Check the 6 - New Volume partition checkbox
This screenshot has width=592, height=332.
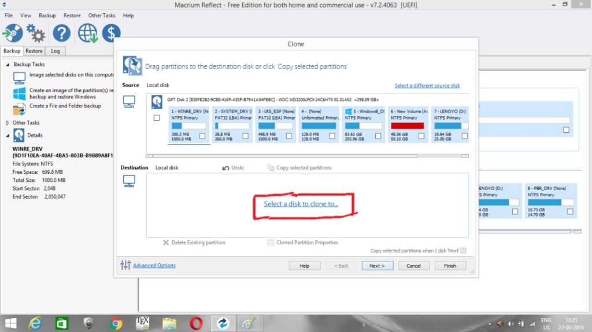click(x=421, y=136)
